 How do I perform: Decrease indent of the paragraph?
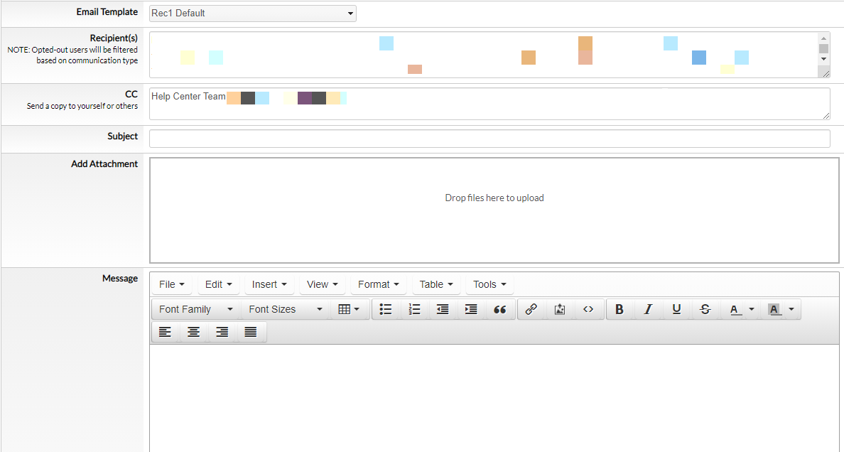coord(443,309)
